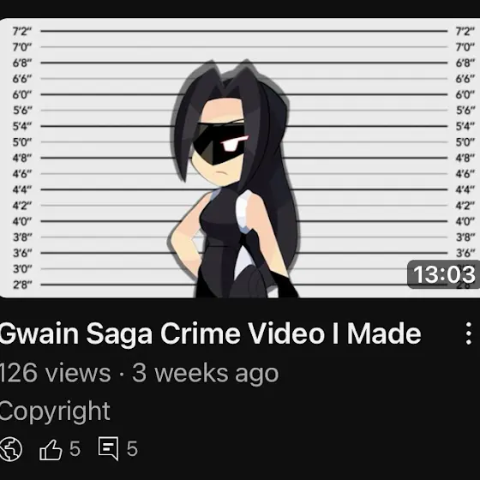Click the 13:03 duration badge
This screenshot has width=480, height=480.
(444, 274)
